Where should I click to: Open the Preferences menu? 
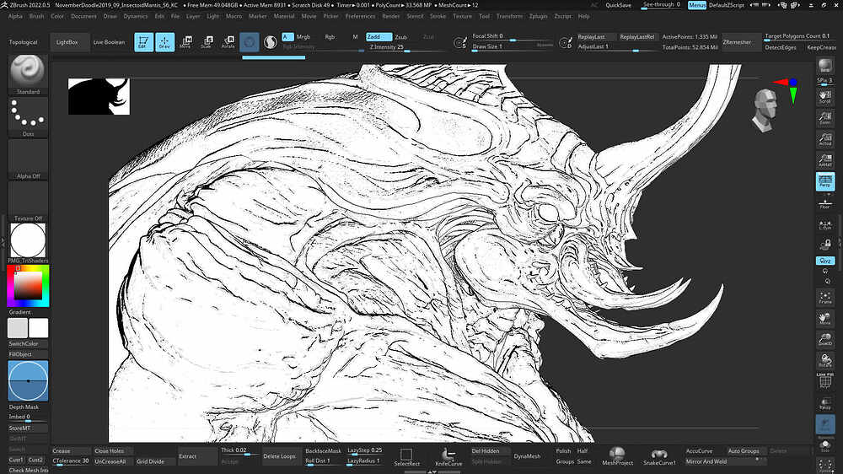(360, 16)
